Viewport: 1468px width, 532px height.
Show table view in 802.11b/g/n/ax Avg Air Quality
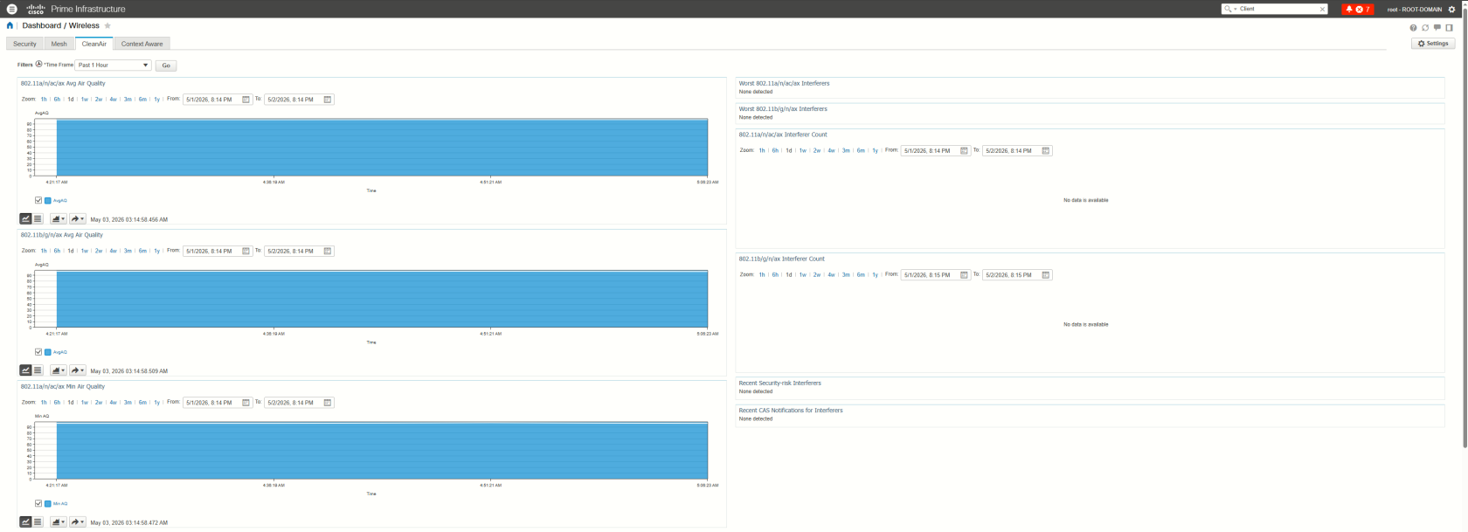tap(38, 370)
